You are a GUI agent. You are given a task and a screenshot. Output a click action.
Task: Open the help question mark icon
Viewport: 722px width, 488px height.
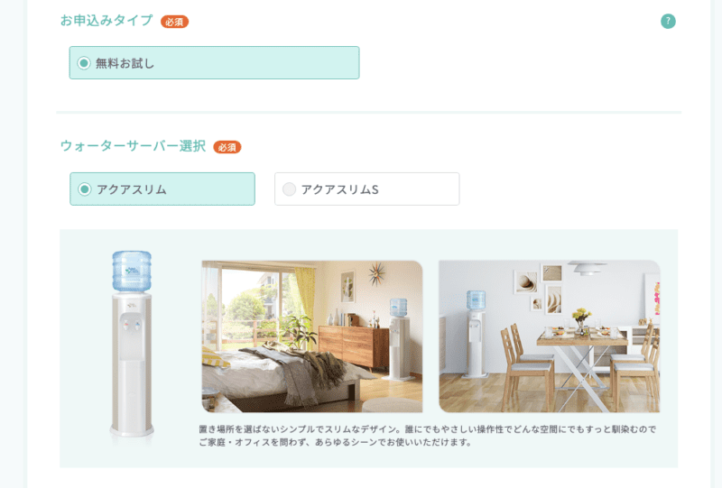click(x=668, y=21)
